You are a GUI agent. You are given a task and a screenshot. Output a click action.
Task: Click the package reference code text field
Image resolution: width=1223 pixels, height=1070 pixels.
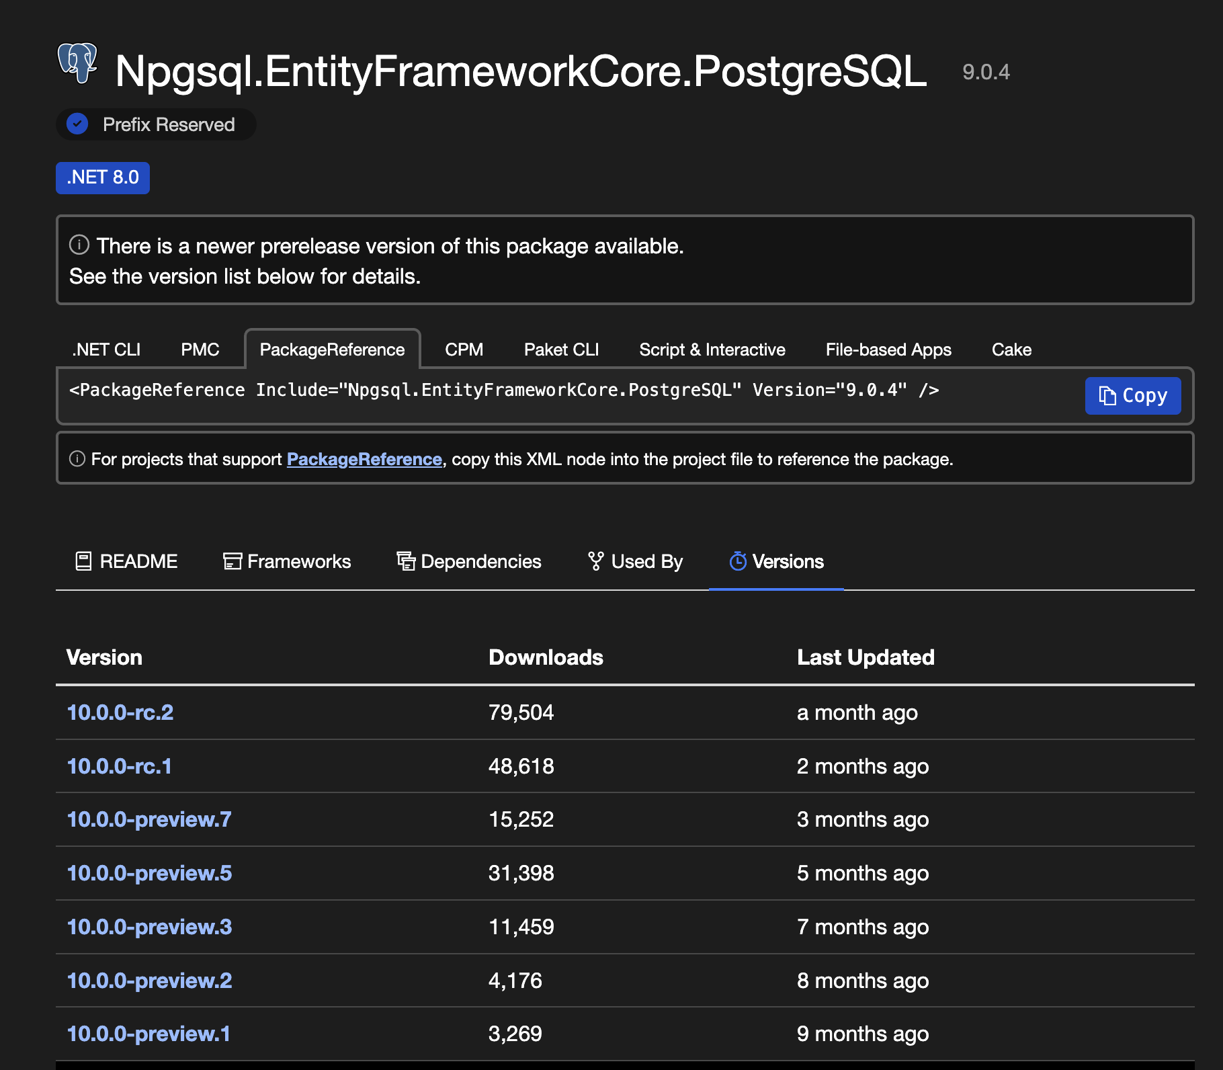tap(504, 390)
